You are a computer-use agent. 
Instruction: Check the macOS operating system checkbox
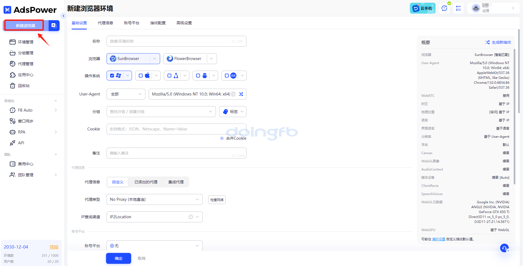click(x=141, y=76)
